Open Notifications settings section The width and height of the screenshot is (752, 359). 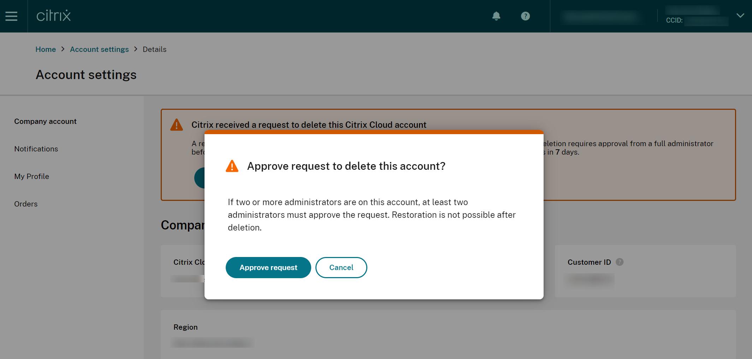[x=36, y=149]
